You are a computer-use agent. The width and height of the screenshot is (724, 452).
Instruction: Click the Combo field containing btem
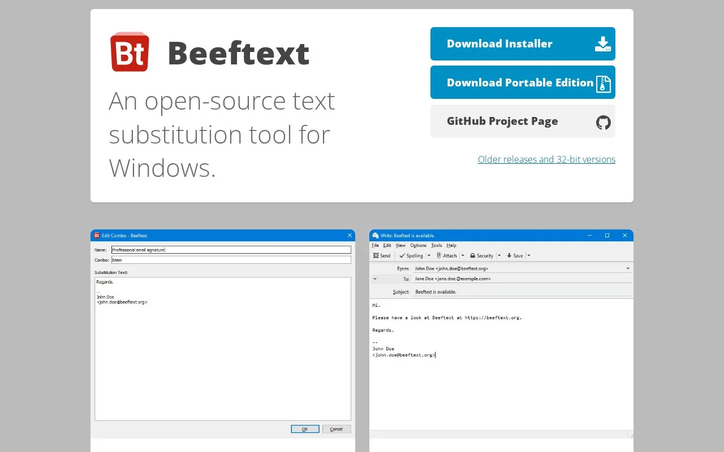pos(231,260)
